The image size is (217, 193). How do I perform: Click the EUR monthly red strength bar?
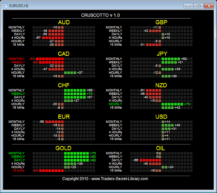click(55, 122)
